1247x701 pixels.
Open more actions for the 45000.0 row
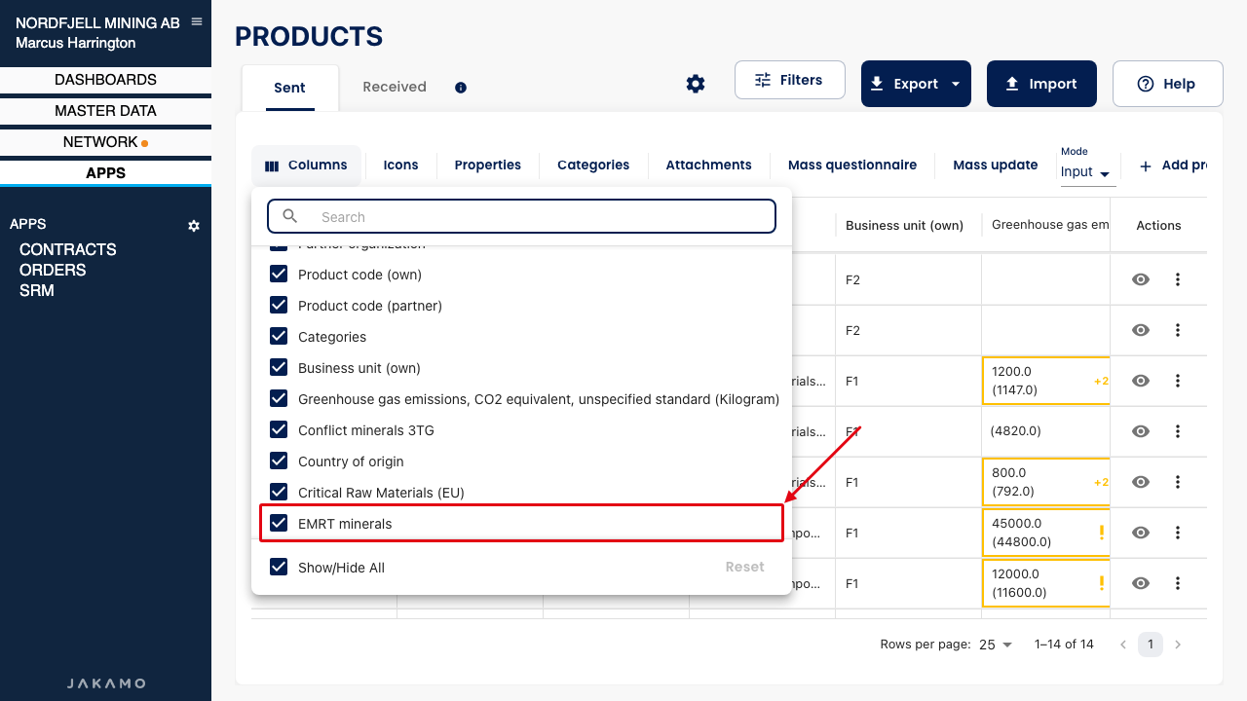click(x=1178, y=533)
